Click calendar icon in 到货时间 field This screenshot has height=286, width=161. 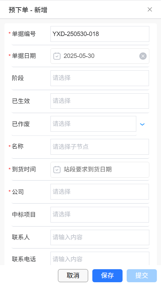(x=57, y=169)
